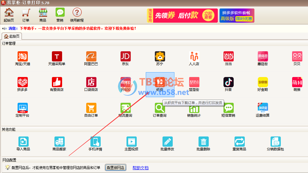
Task: Open the 批量删除 trash tool
Action: pyautogui.click(x=204, y=144)
